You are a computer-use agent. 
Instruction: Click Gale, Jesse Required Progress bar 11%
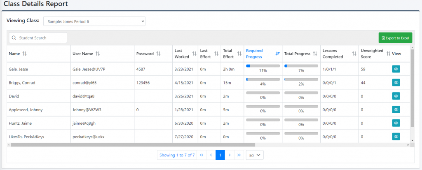(263, 66)
